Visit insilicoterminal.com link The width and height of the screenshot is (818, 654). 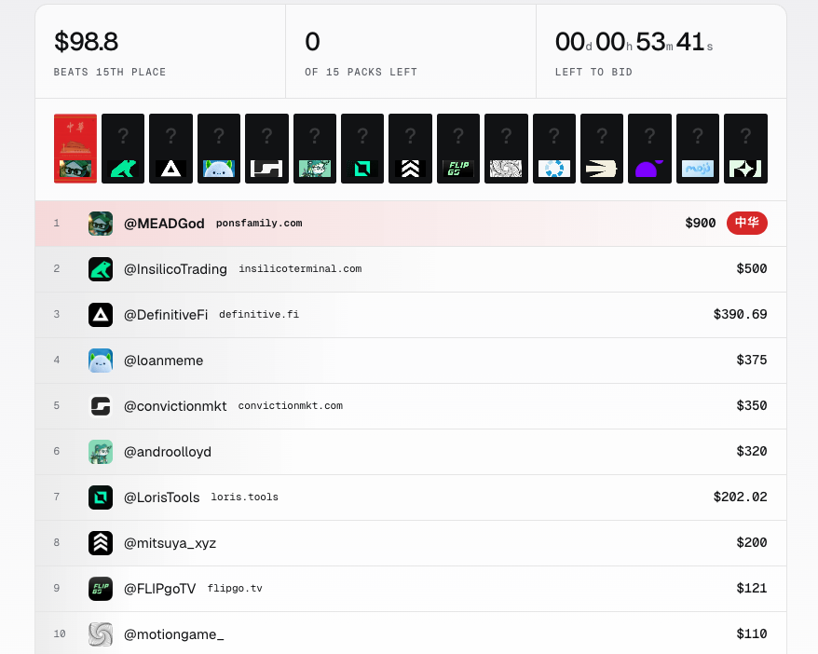click(301, 268)
